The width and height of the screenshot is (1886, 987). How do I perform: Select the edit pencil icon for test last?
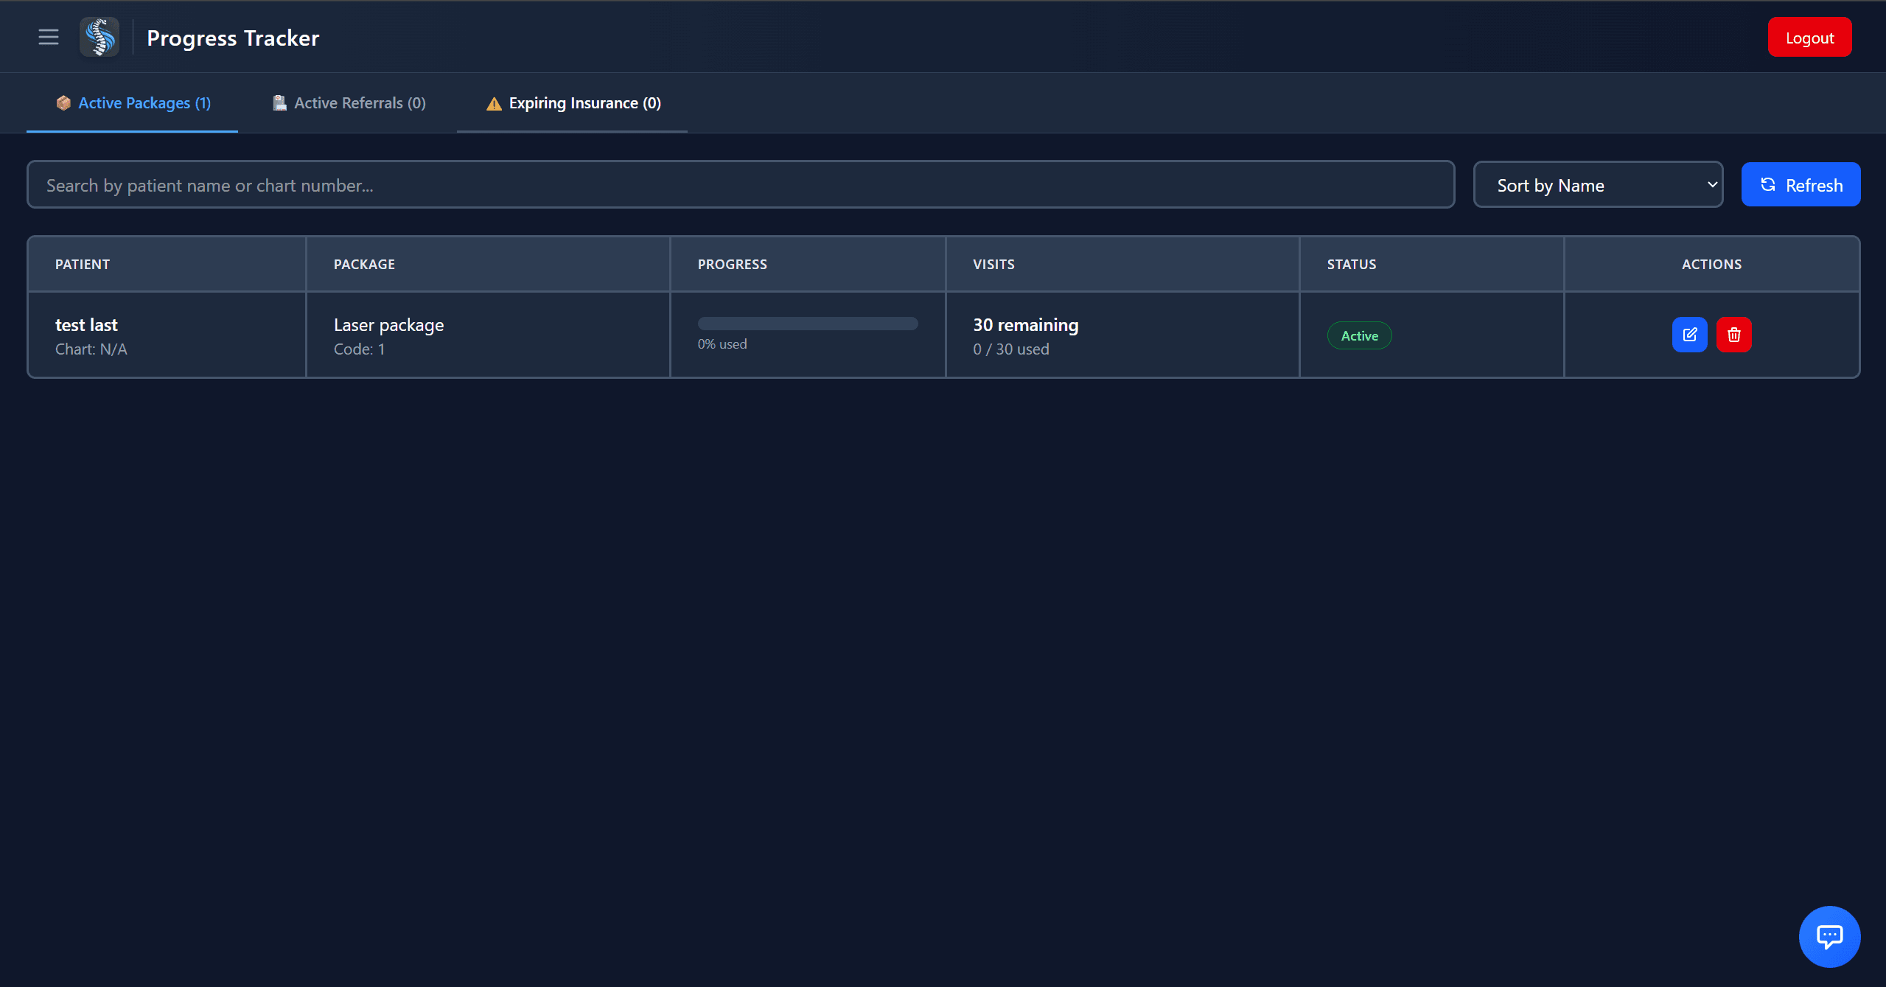pos(1689,334)
